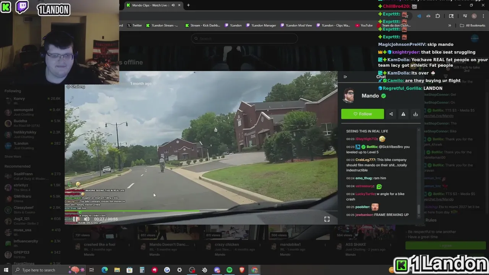Image resolution: width=489 pixels, height=275 pixels.
Task: Mute the Mando Clips browser tab audio
Action: tap(173, 5)
